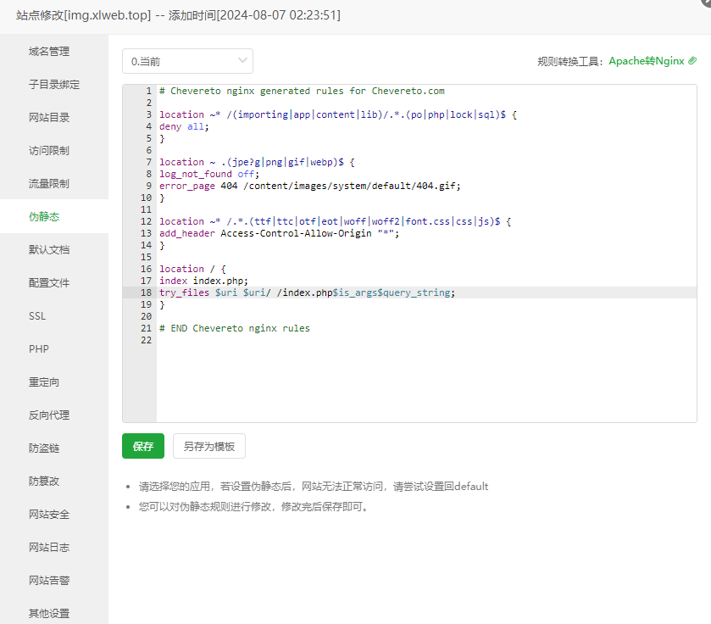Image resolution: width=711 pixels, height=624 pixels.
Task: Click the 另存为模板 button
Action: point(209,446)
